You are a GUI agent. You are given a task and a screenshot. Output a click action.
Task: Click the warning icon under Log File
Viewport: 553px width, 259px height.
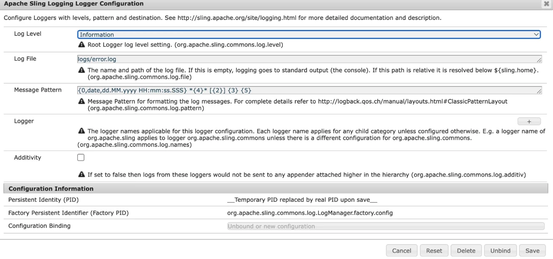(82, 70)
